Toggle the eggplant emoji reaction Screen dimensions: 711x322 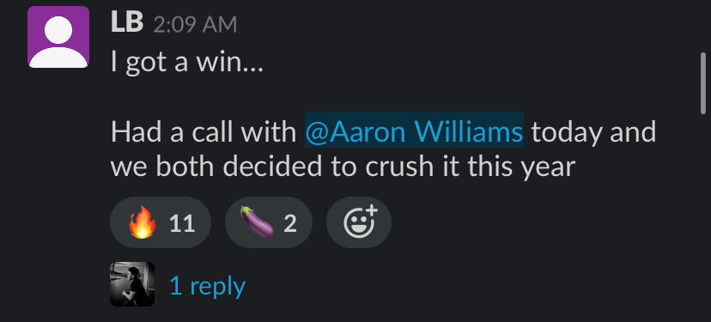[269, 222]
